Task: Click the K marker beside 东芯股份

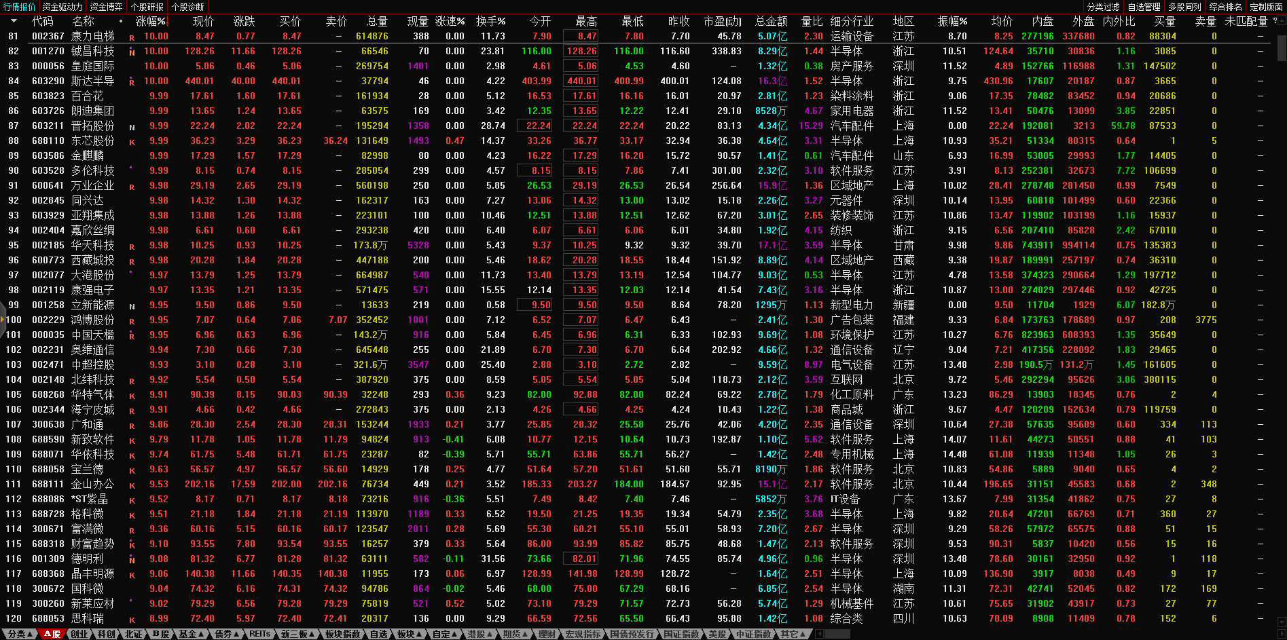Action: click(x=132, y=142)
